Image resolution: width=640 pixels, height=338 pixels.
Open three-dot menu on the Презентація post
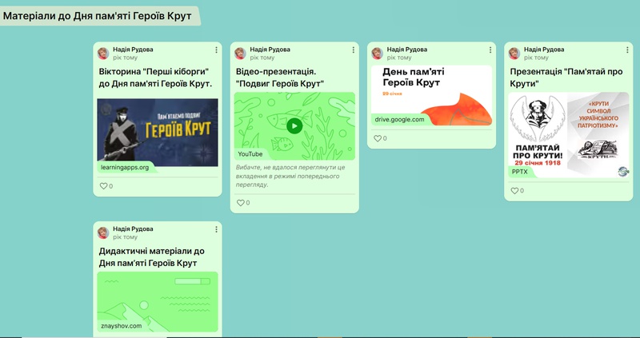coord(626,50)
